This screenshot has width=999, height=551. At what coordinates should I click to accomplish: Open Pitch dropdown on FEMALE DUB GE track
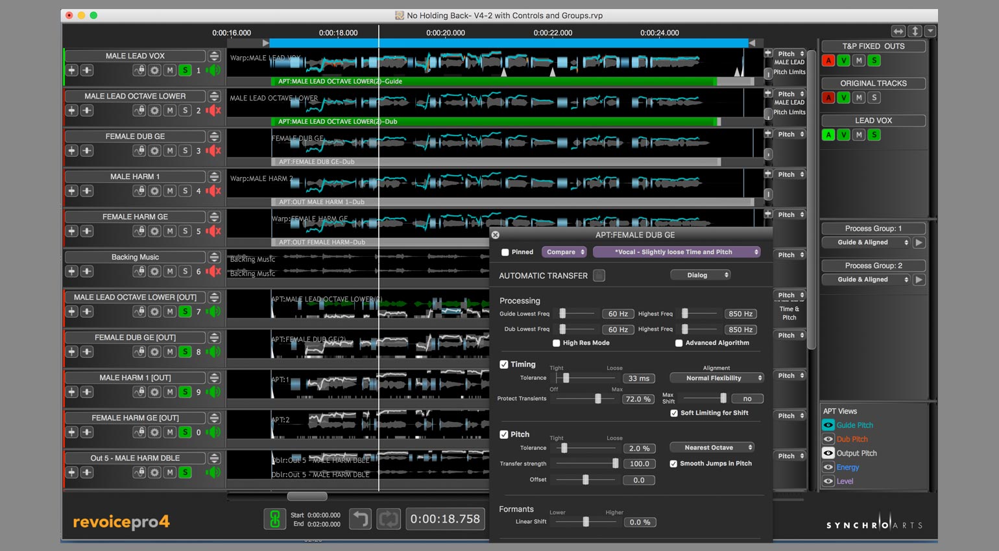790,134
